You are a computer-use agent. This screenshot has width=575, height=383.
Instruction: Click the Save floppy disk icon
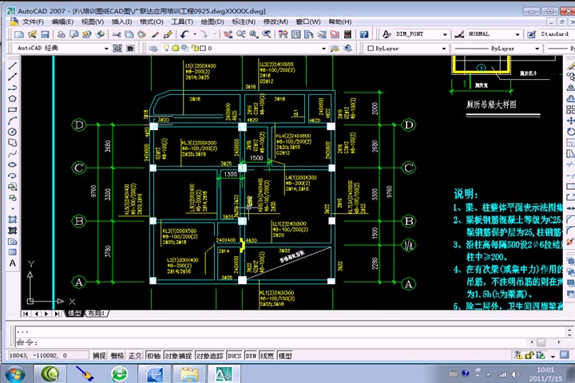coord(45,34)
